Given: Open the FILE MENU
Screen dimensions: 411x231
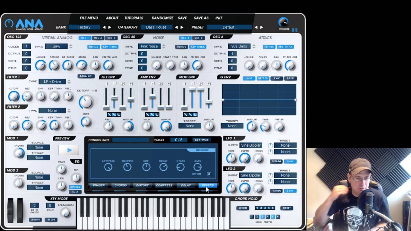Looking at the screenshot, I should 89,18.
